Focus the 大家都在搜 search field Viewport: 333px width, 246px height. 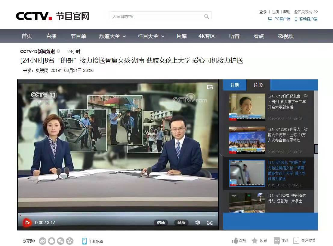coord(160,16)
